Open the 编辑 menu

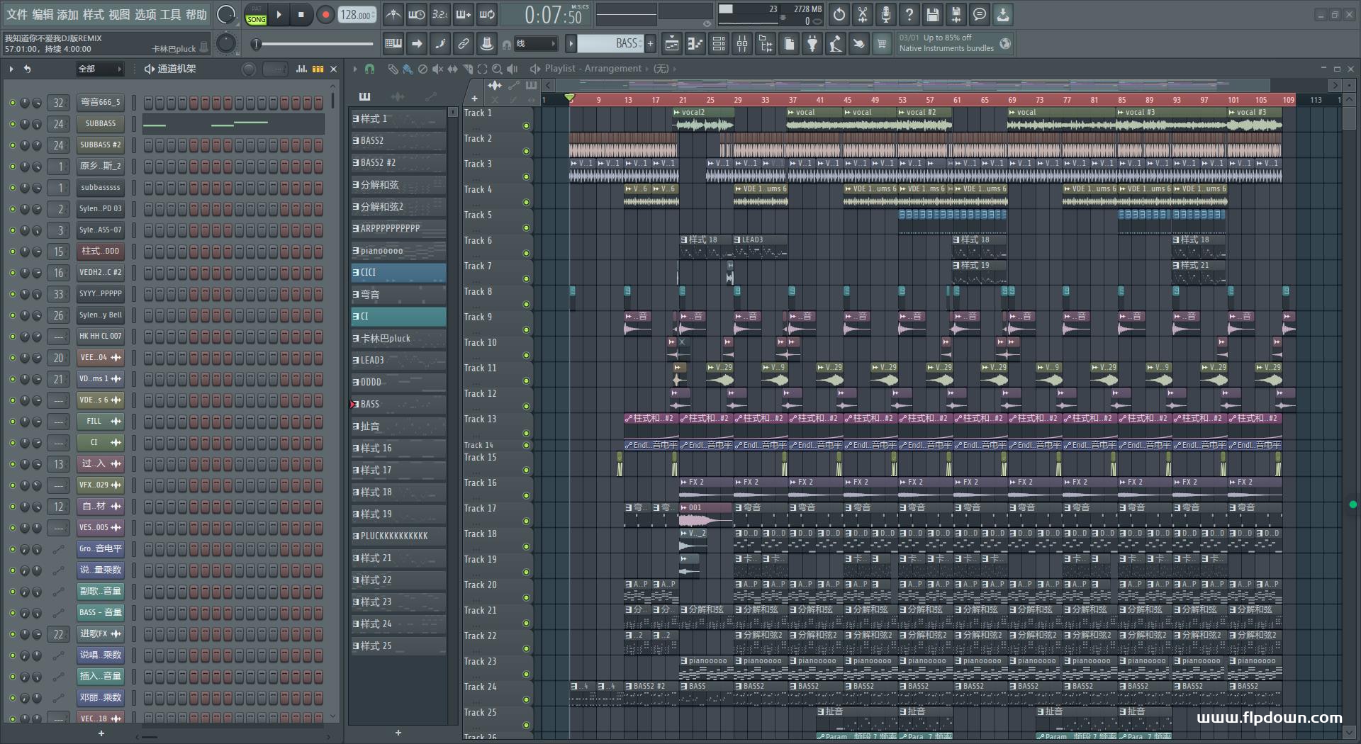43,15
